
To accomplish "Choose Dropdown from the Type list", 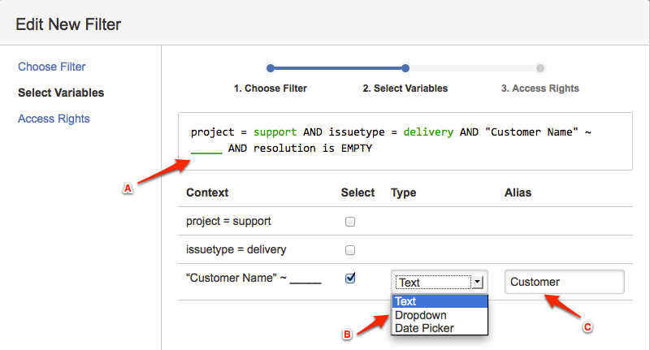I will (x=440, y=315).
